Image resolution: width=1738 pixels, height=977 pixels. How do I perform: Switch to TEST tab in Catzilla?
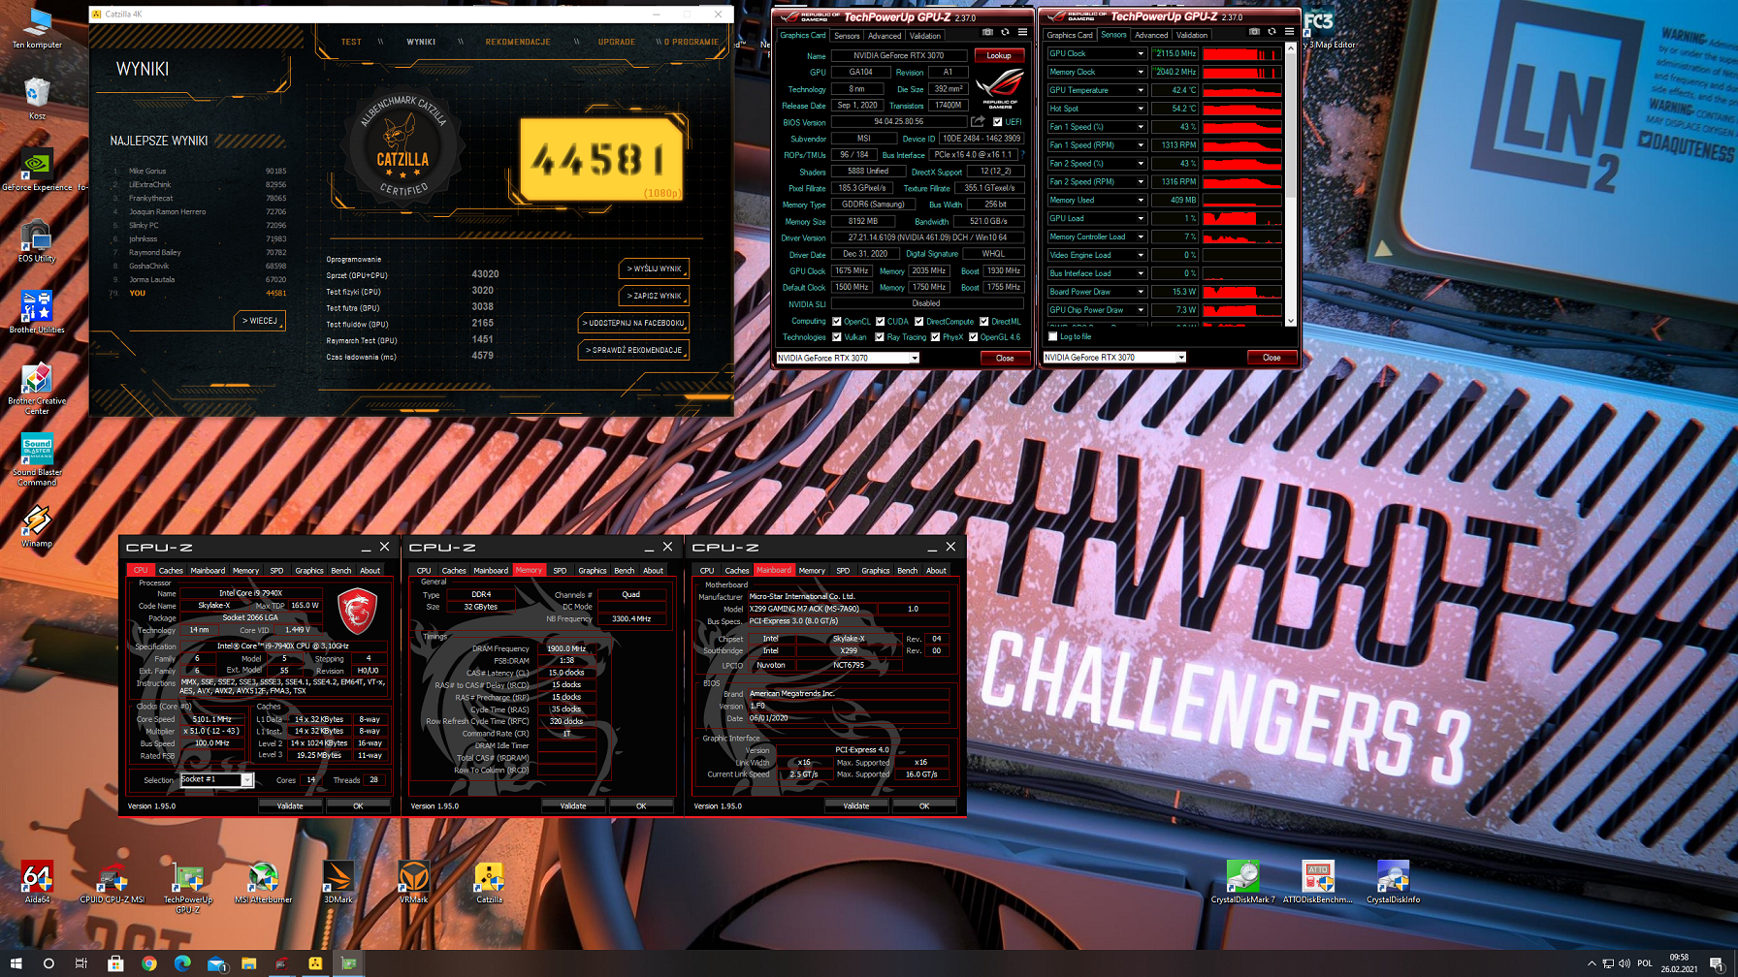351,42
